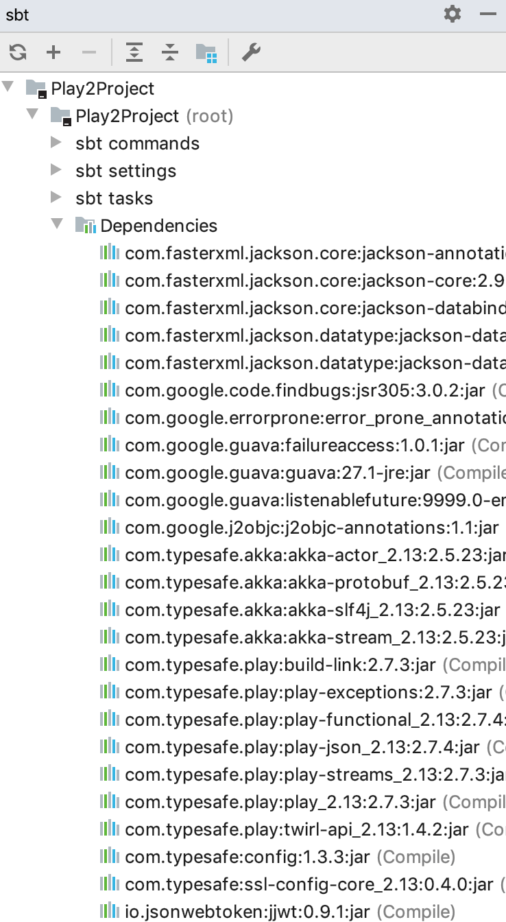The image size is (506, 922).
Task: Expand the sbt commands node
Action: point(57,143)
